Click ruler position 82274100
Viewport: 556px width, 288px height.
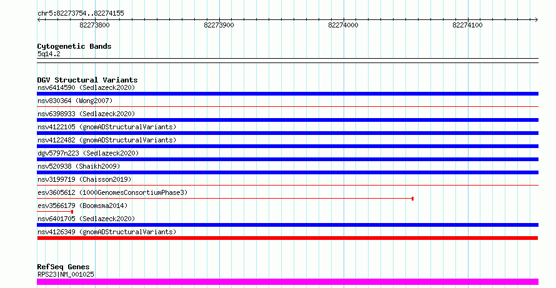pyautogui.click(x=468, y=25)
